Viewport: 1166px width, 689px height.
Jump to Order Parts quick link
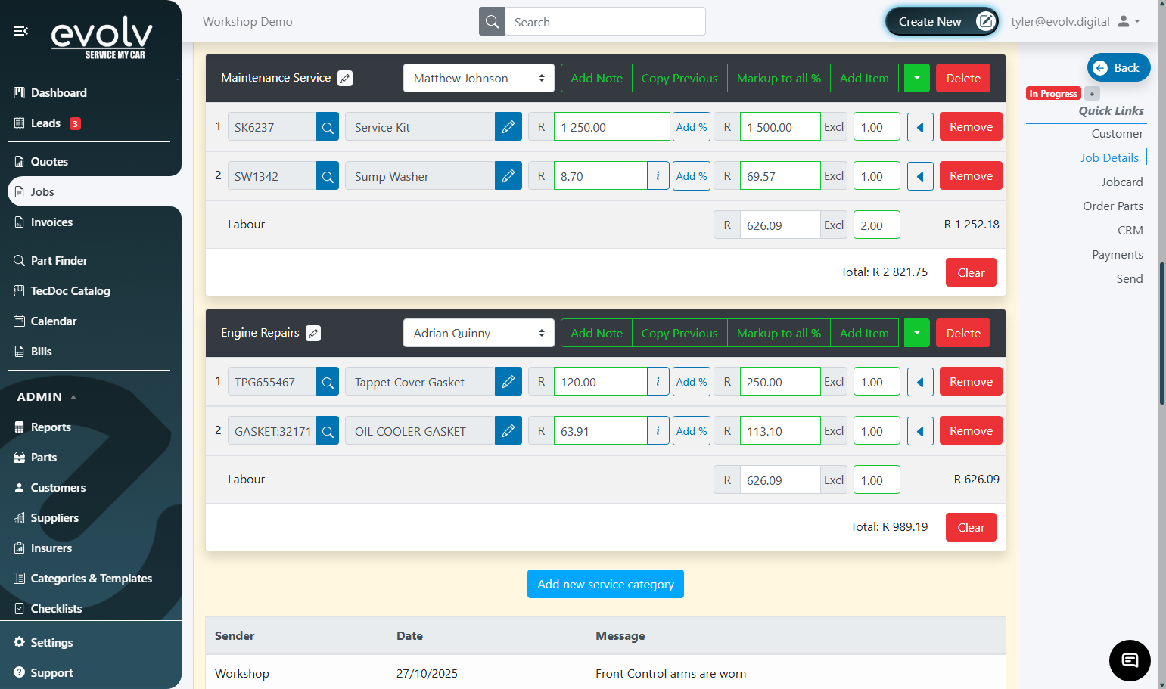(1113, 206)
